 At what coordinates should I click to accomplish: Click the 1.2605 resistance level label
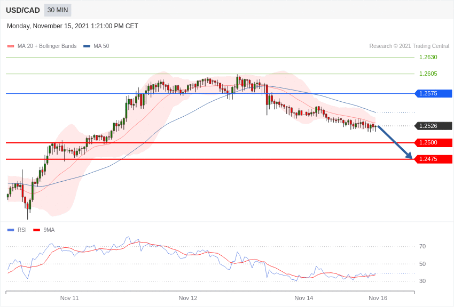coord(428,74)
